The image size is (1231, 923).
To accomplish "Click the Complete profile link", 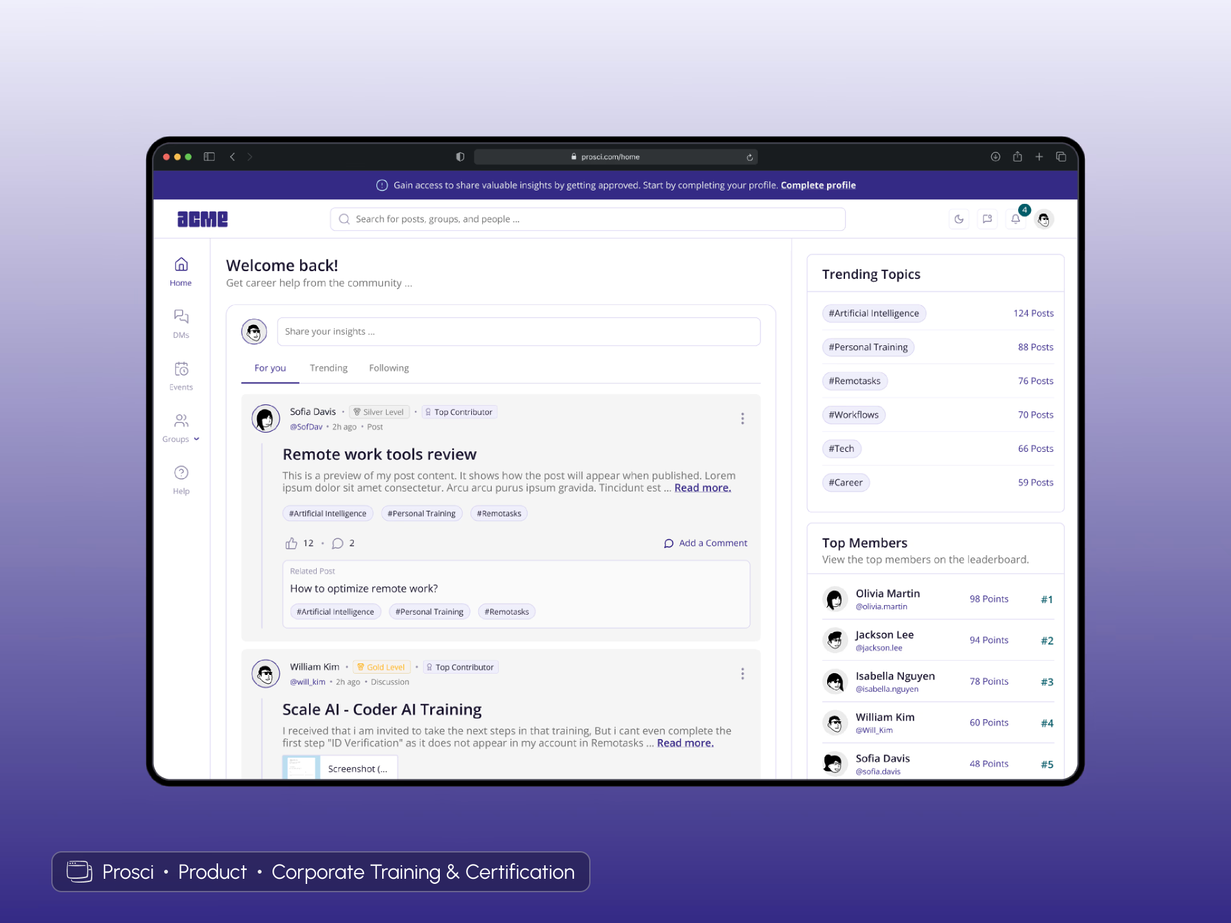I will click(x=818, y=185).
